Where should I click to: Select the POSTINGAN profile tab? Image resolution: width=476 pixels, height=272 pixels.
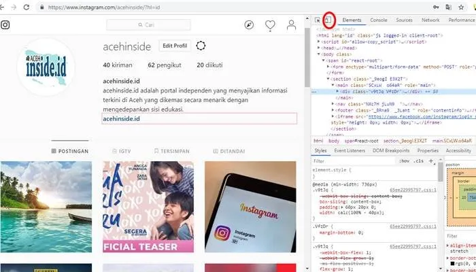[70, 151]
